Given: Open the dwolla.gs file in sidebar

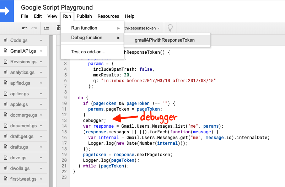Looking at the screenshot, I should coord(20,169).
